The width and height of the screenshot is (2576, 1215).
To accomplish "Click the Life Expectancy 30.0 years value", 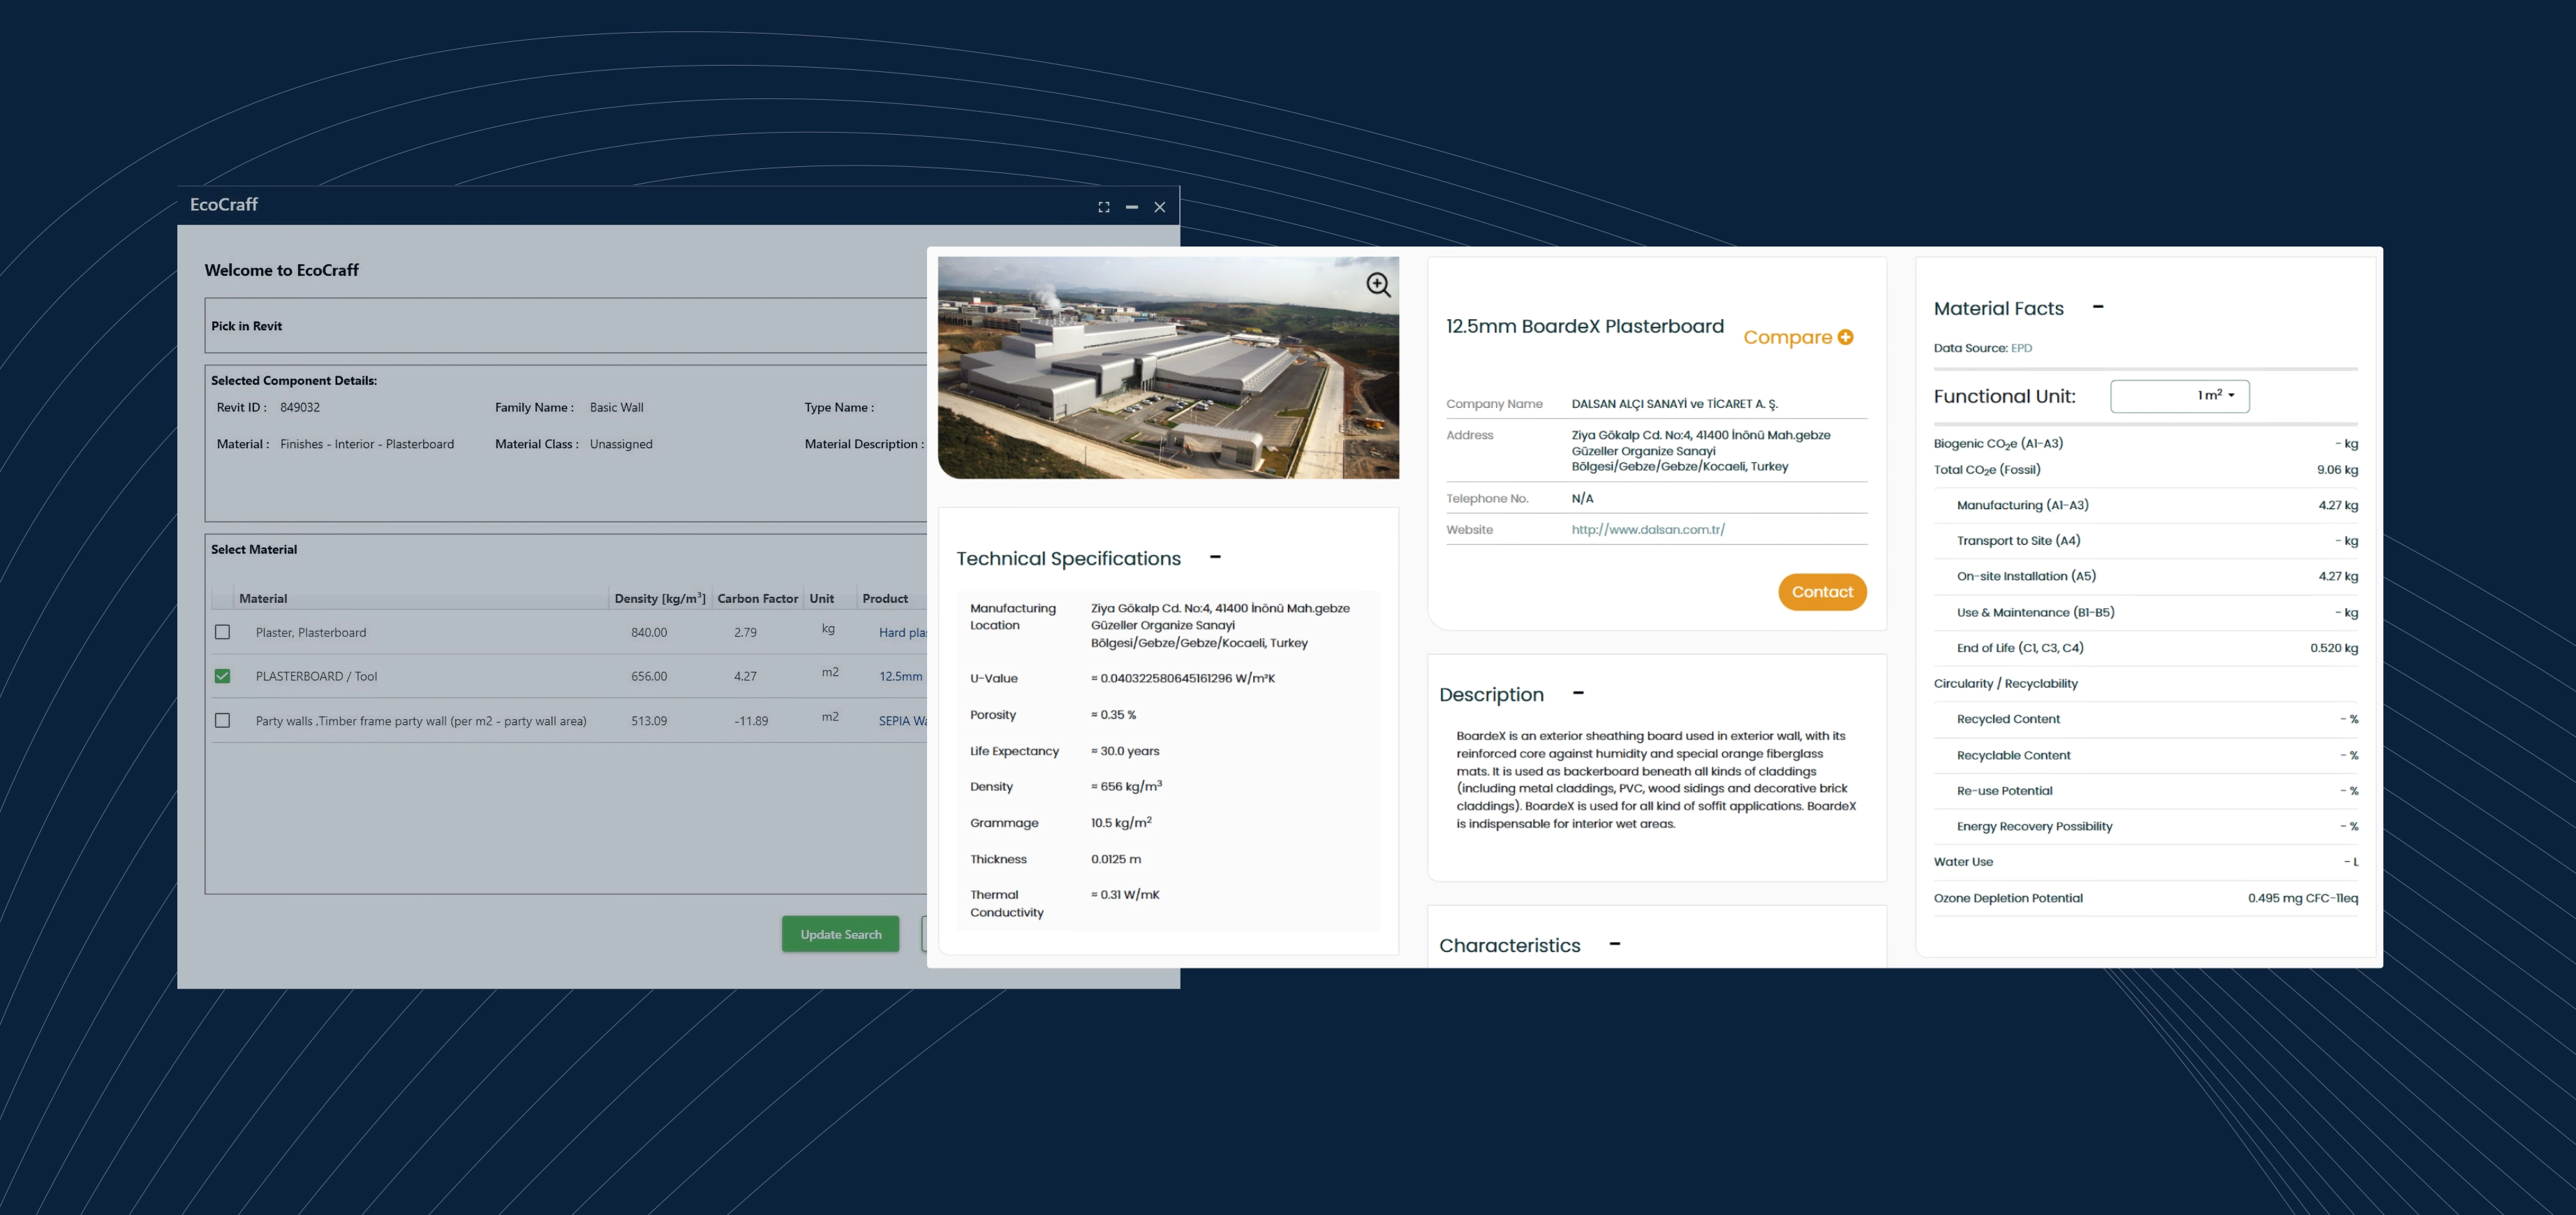I will point(1125,751).
